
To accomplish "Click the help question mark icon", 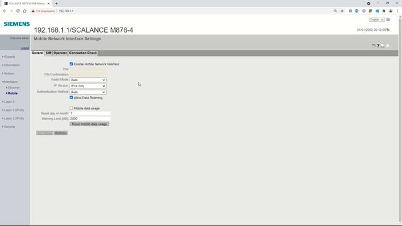I will tap(378, 46).
